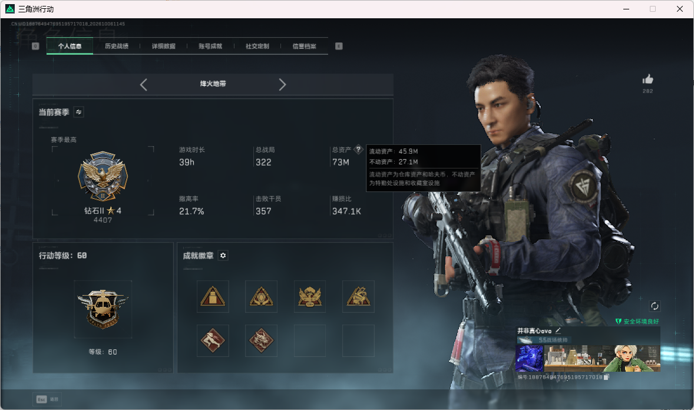Click the last empty badge slot in the second row

point(359,340)
